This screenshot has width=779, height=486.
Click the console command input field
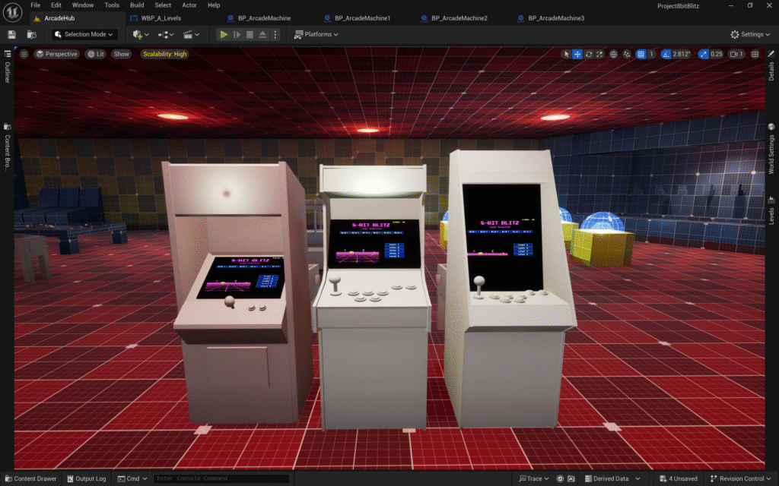(x=221, y=478)
